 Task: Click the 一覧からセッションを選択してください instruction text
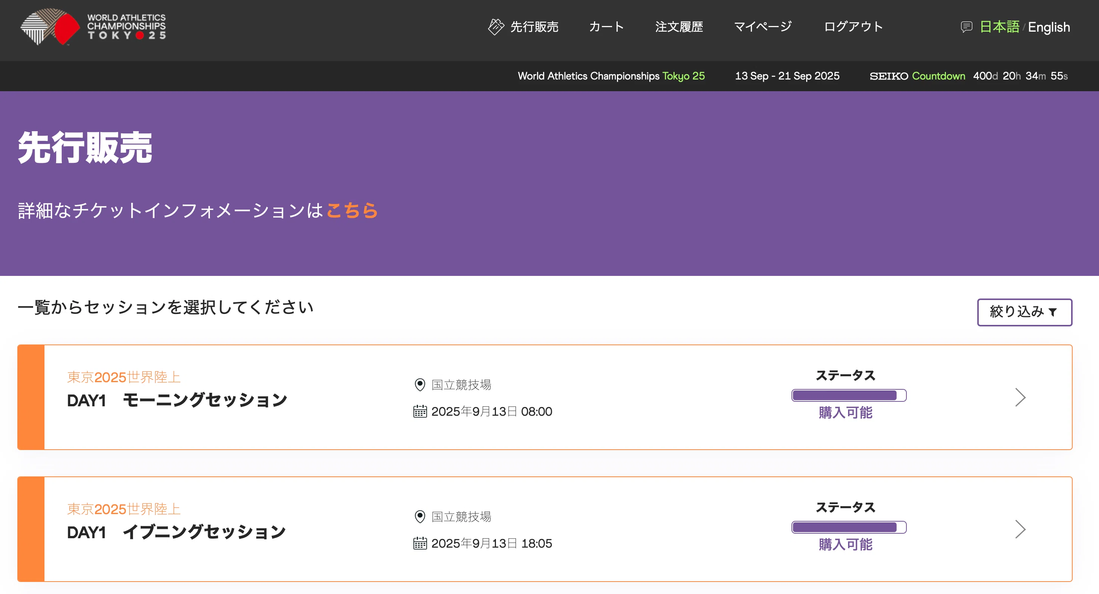[165, 307]
